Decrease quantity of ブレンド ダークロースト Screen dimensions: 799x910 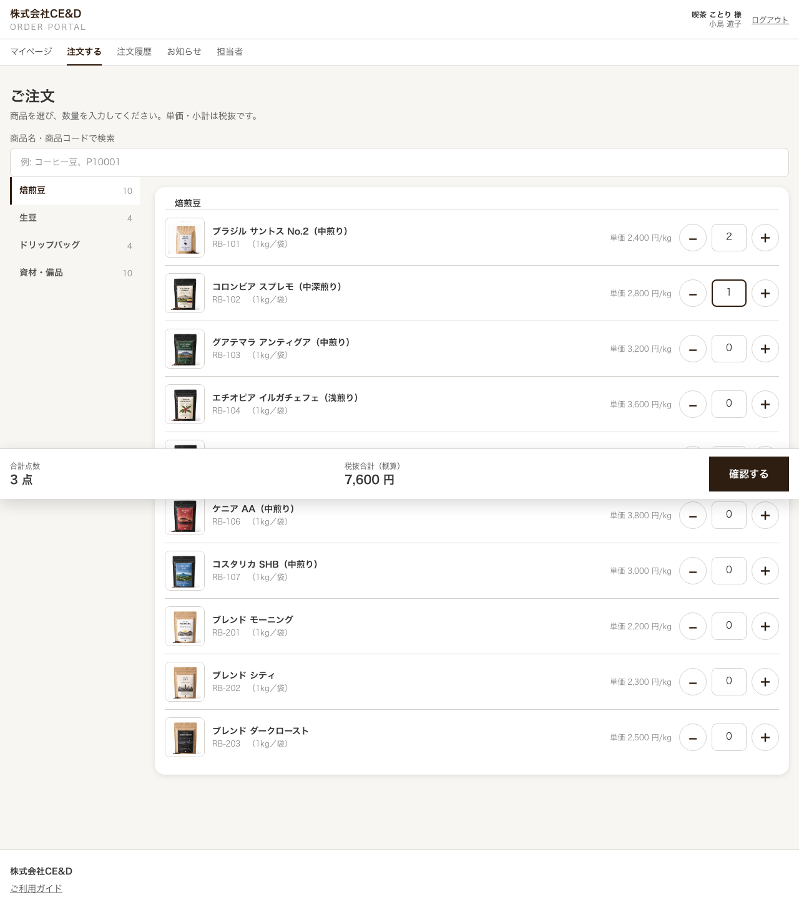point(693,737)
